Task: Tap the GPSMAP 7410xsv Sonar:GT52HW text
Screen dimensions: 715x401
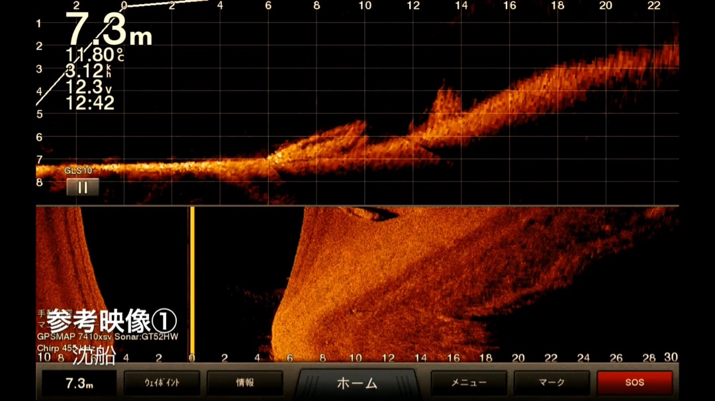Action: click(x=107, y=336)
